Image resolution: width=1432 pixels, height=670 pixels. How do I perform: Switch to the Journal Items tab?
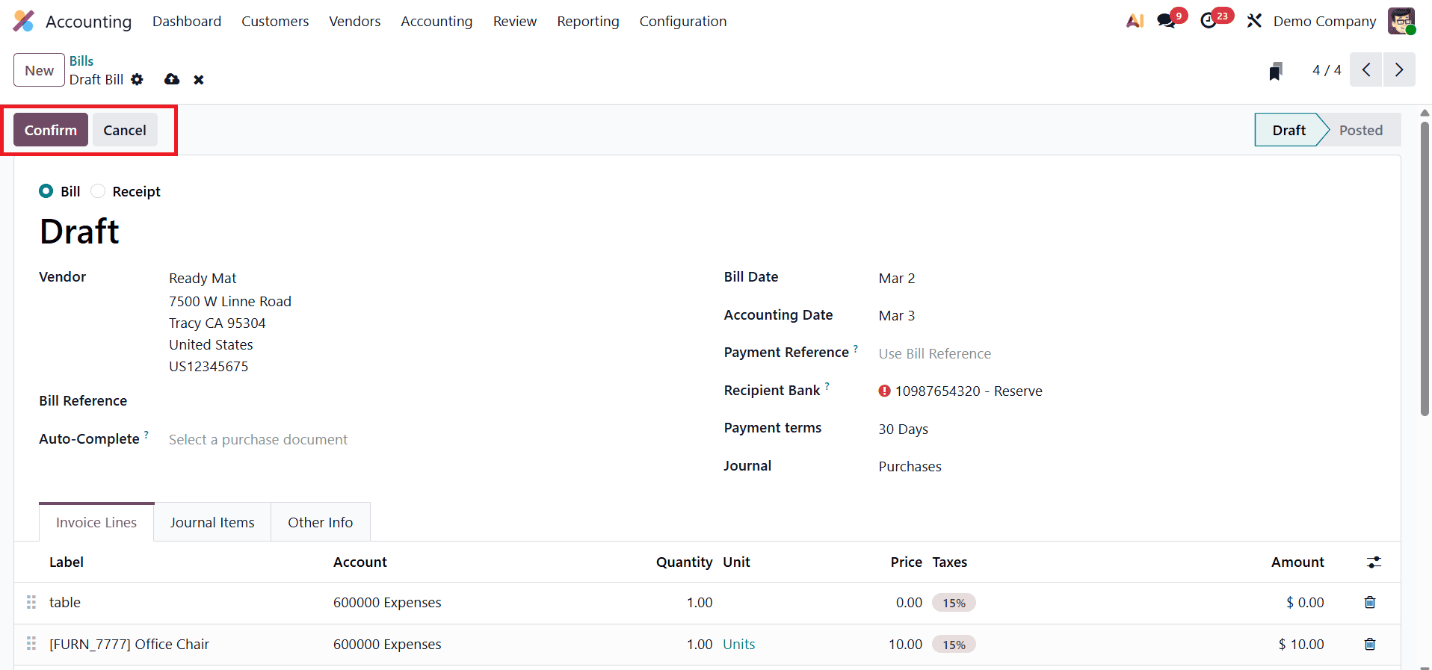pyautogui.click(x=212, y=522)
